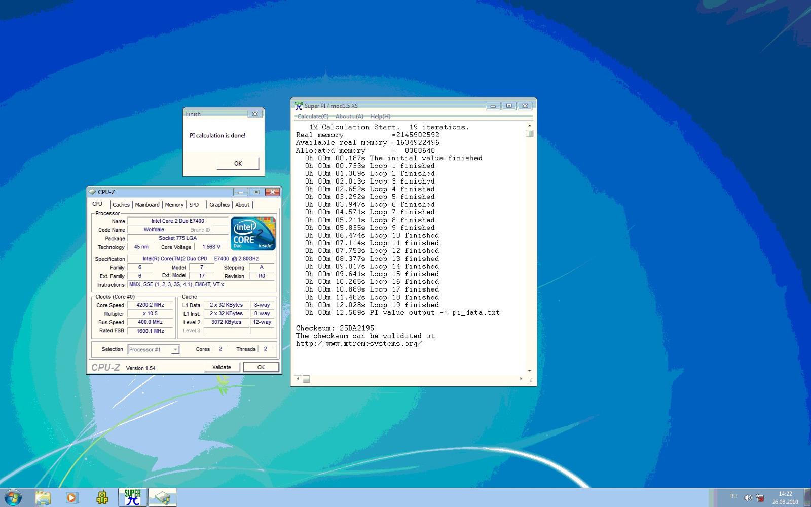The image size is (811, 507).
Task: Click the Super PI horizontal scroll left arrow
Action: 298,379
